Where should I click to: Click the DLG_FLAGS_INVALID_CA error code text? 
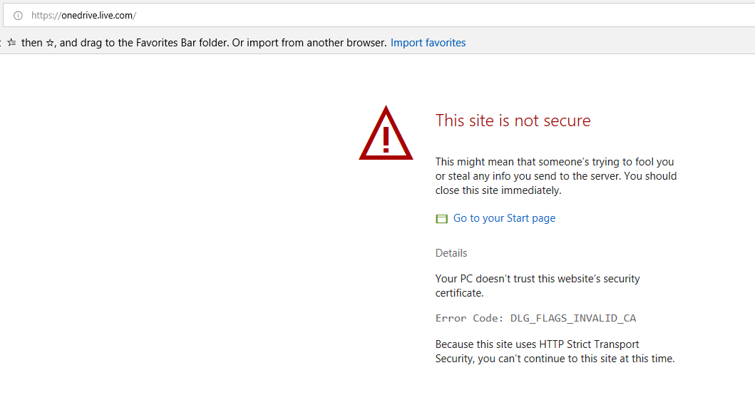573,318
